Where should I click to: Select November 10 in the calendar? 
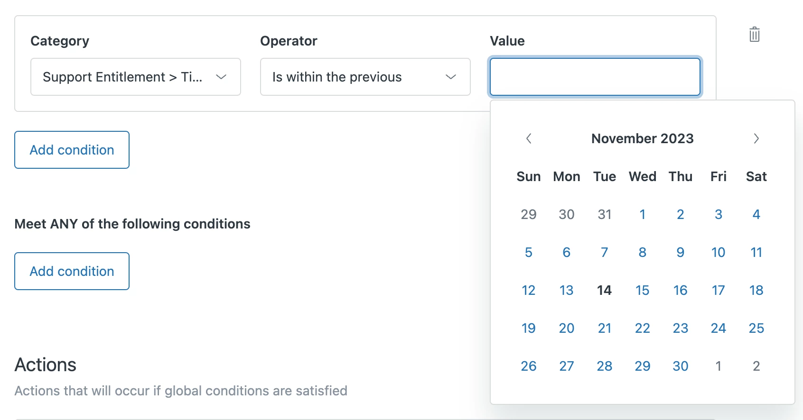click(x=718, y=252)
